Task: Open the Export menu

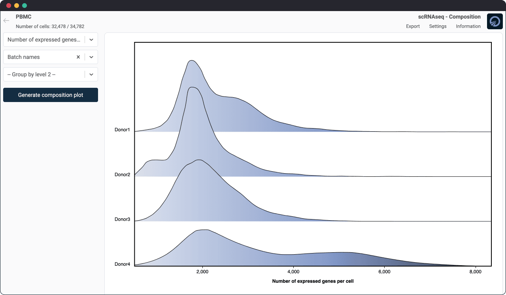Action: coord(413,26)
